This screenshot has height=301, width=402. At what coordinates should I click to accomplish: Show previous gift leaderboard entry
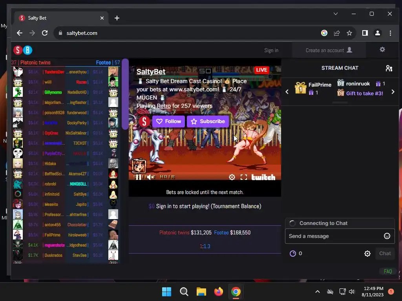pos(287,92)
